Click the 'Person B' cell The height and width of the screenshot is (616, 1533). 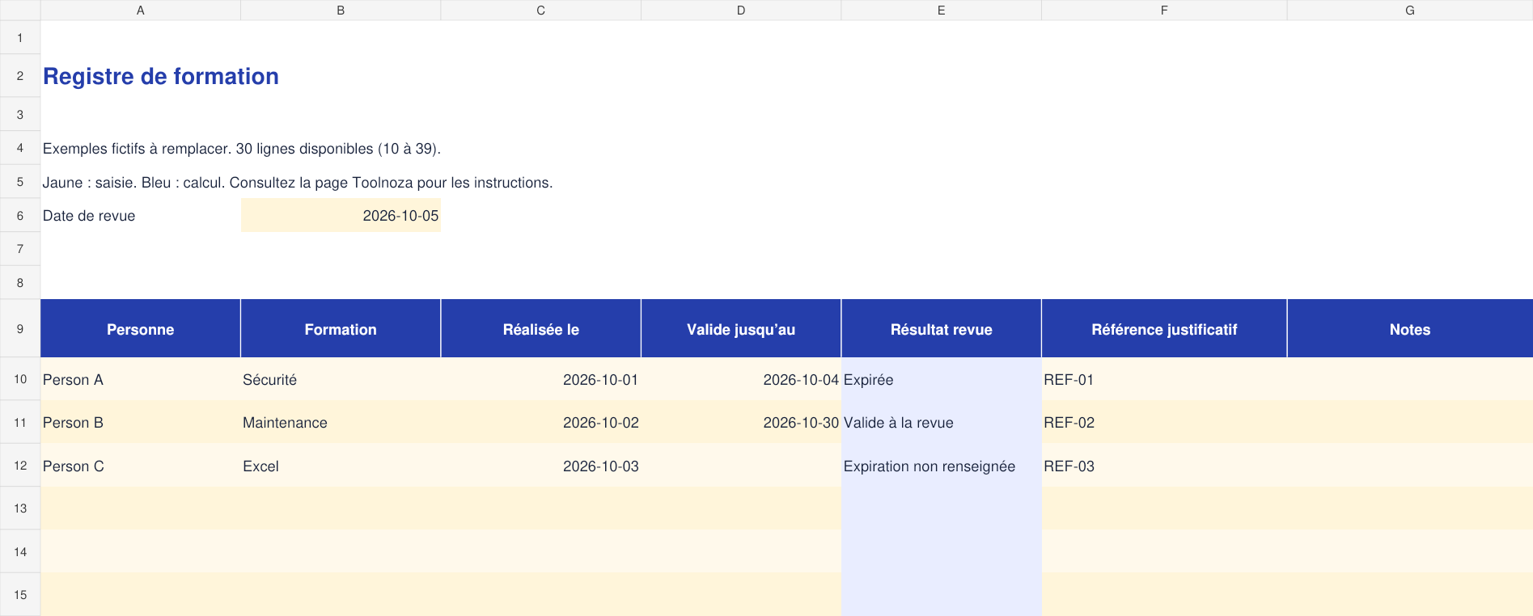pos(141,422)
